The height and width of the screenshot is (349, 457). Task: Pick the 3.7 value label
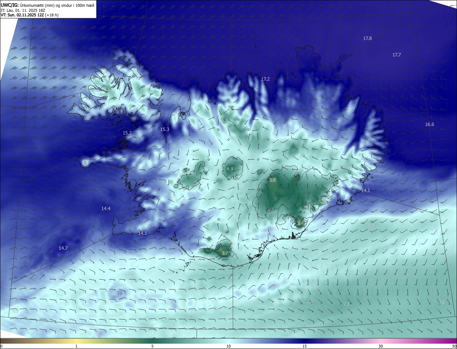point(225,253)
